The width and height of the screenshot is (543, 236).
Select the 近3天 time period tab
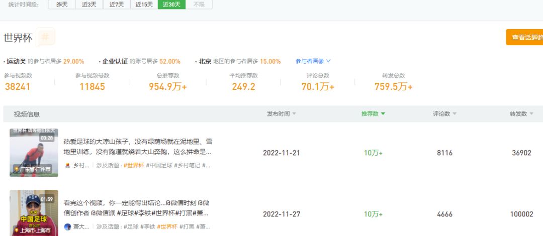click(89, 5)
